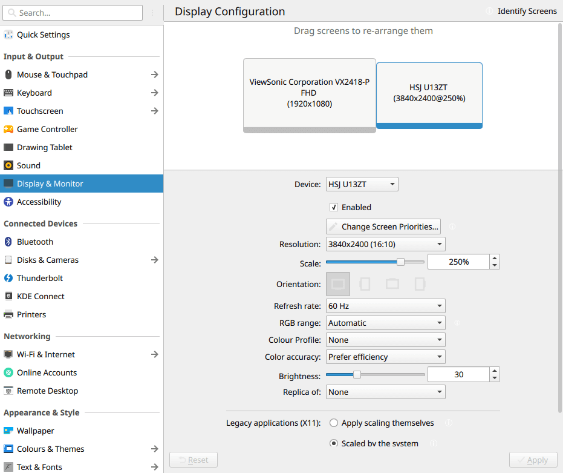This screenshot has height=473, width=563.
Task: Select Apply scaling themselves radio button
Action: 334,423
